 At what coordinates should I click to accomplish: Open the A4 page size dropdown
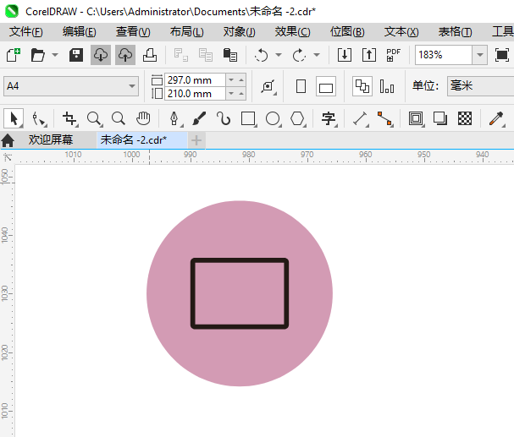point(71,86)
